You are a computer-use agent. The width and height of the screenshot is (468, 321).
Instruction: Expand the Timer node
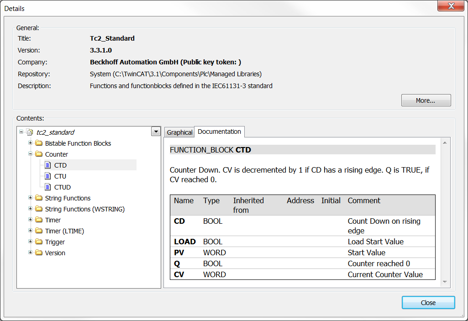click(30, 220)
